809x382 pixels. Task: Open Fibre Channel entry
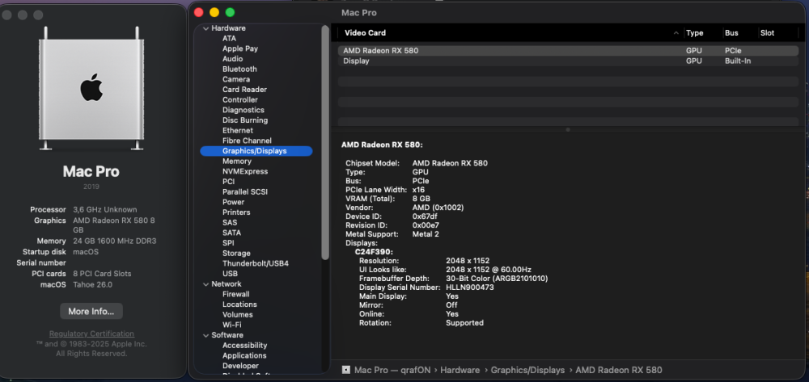tap(247, 141)
